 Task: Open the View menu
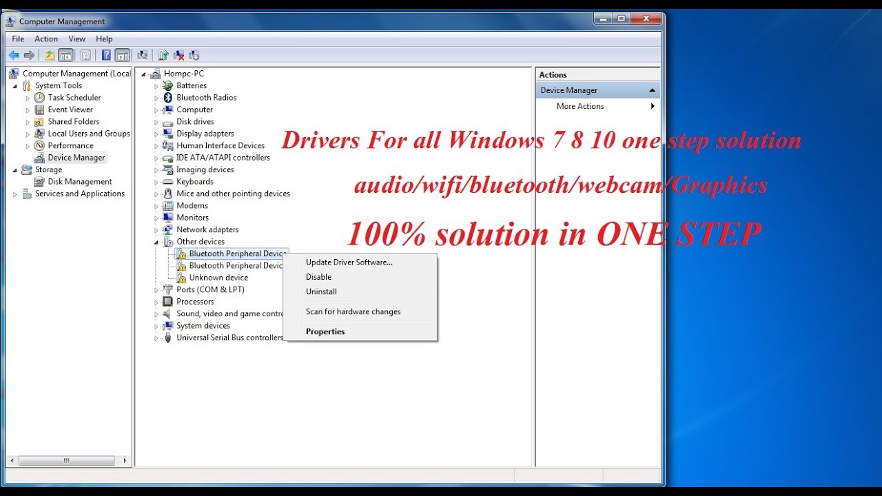(77, 39)
